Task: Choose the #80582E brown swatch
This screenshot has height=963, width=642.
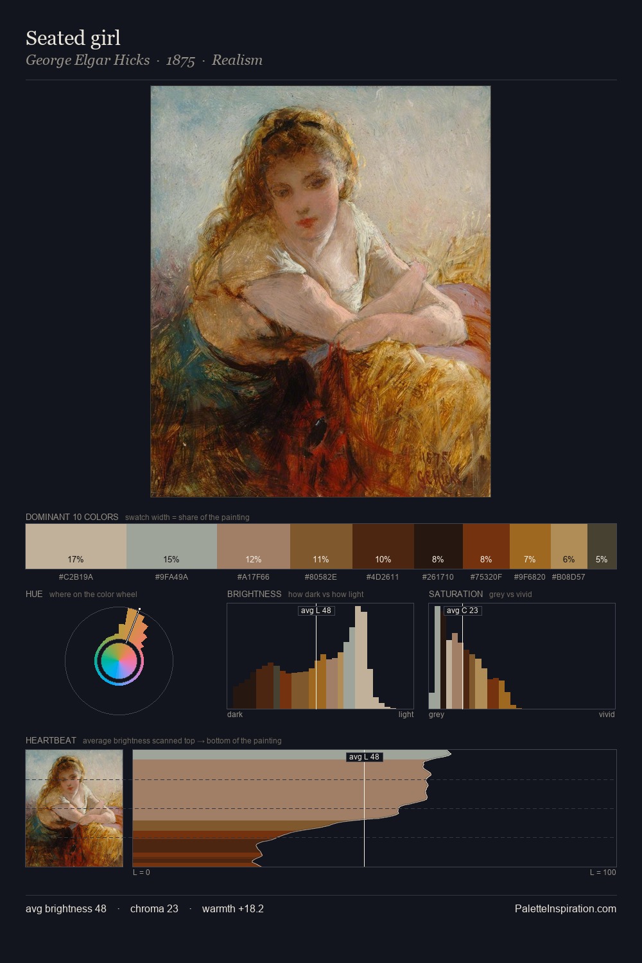Action: [321, 546]
